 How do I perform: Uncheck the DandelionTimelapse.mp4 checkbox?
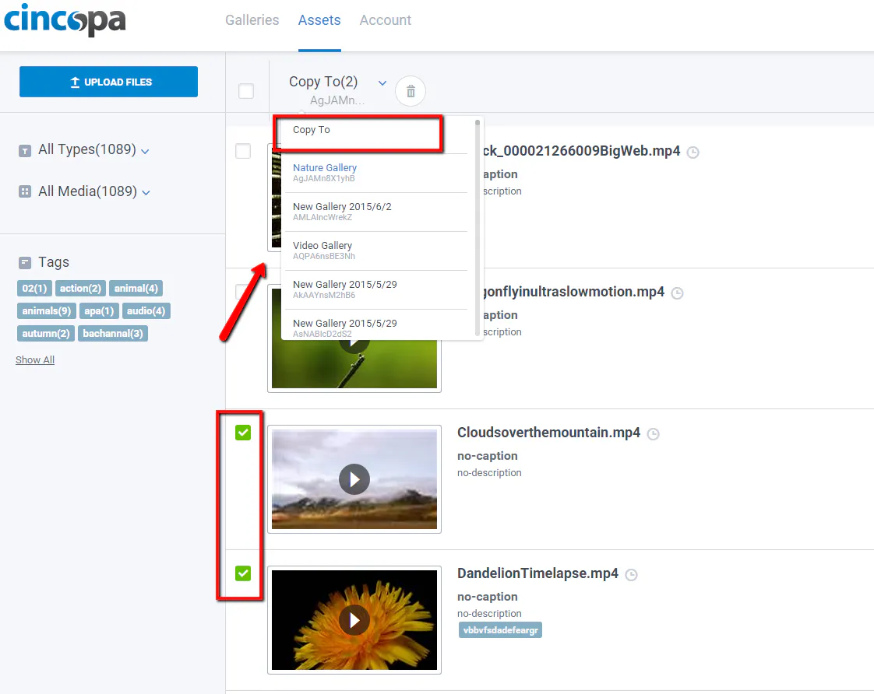pos(243,573)
